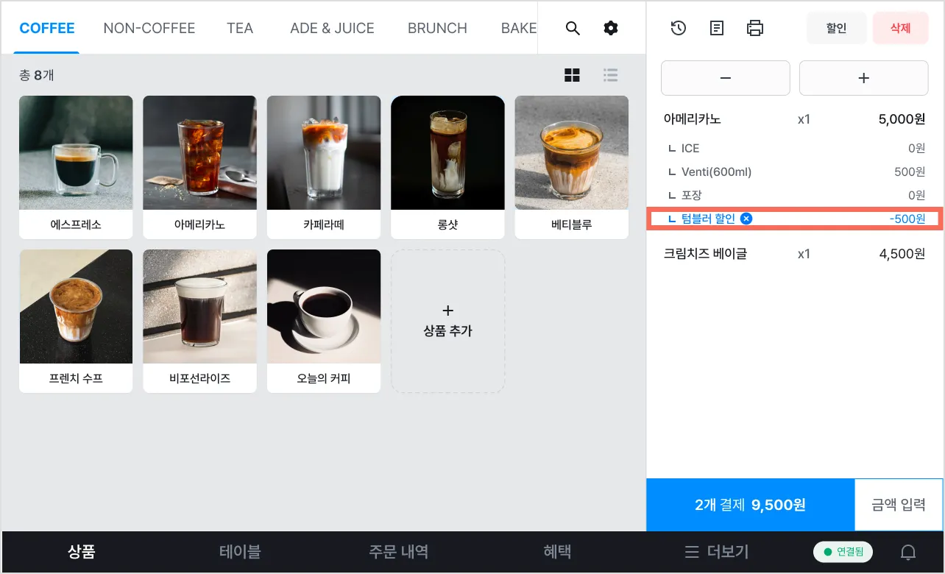
Task: Click the -500원 discount amount
Action: click(x=907, y=219)
